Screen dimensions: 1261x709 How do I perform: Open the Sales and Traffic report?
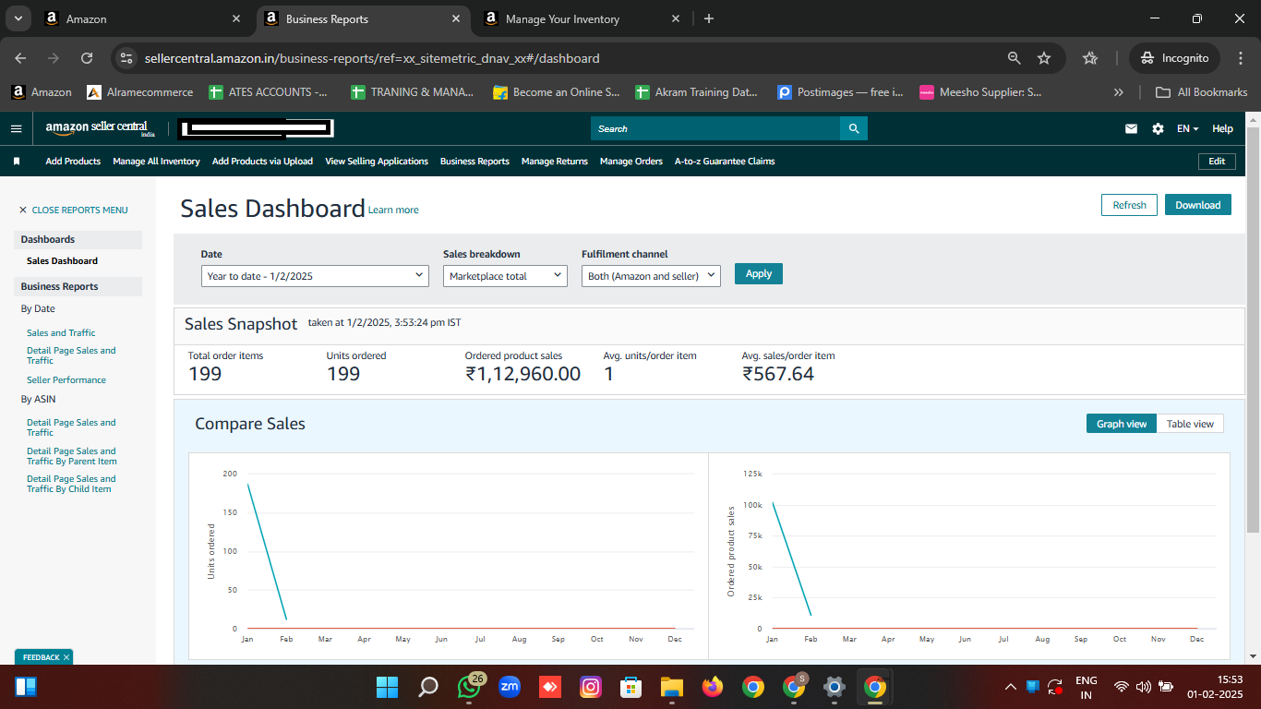coord(61,332)
